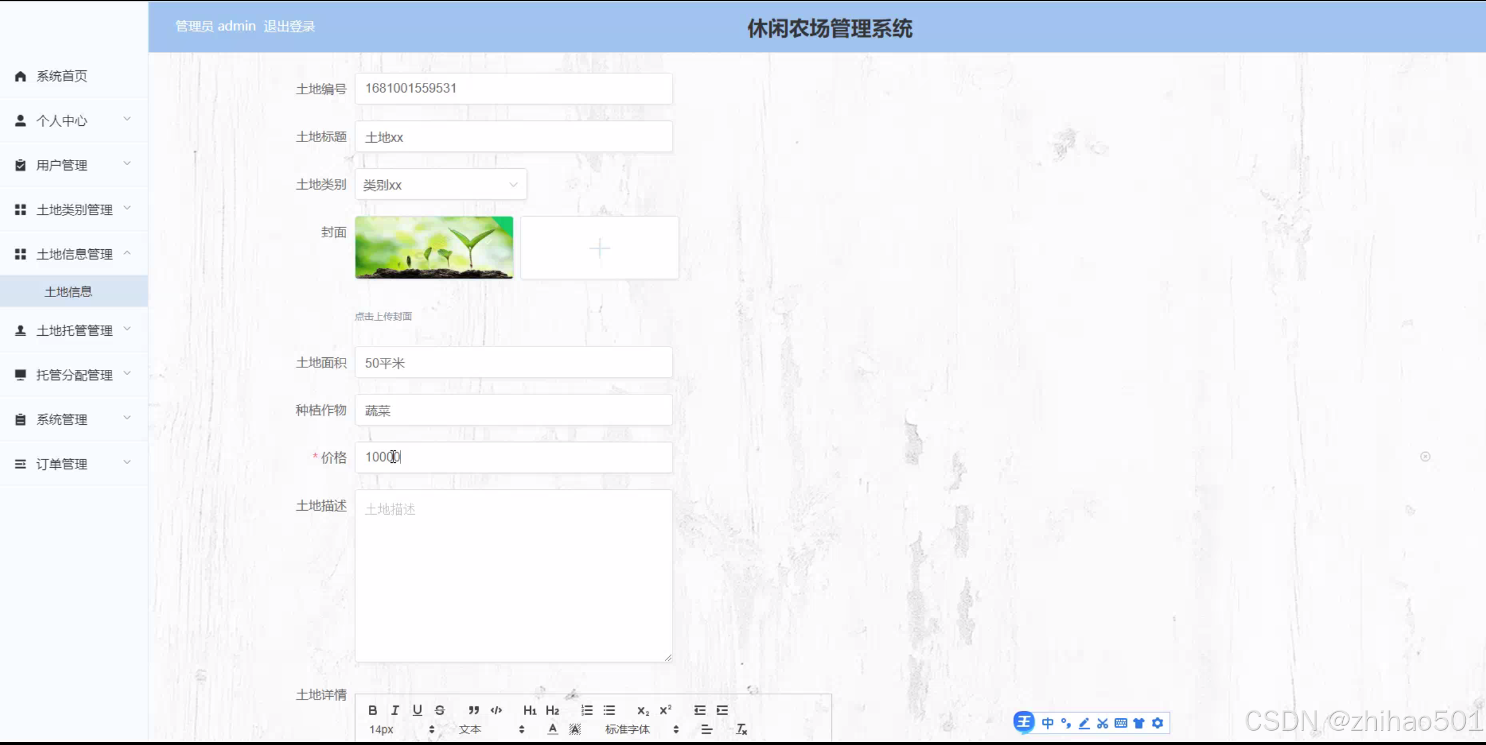
Task: Click the 退出登录 logout link
Action: click(x=289, y=26)
